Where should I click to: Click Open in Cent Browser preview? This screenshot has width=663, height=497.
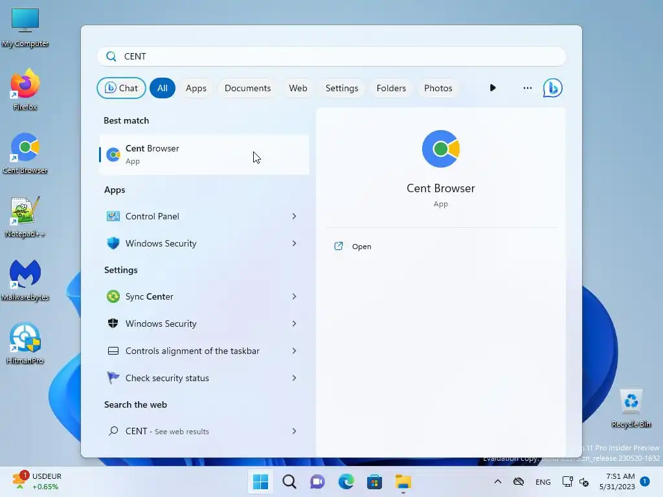361,247
